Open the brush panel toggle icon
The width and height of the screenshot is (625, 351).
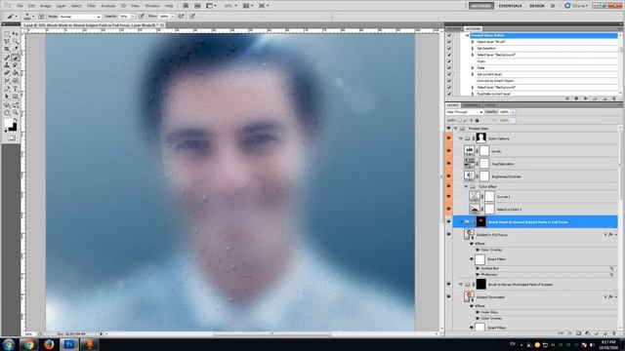coord(41,17)
